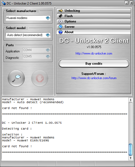Click the 'Support/Forum :' label
The width and height of the screenshot is (135, 167).
tap(94, 74)
